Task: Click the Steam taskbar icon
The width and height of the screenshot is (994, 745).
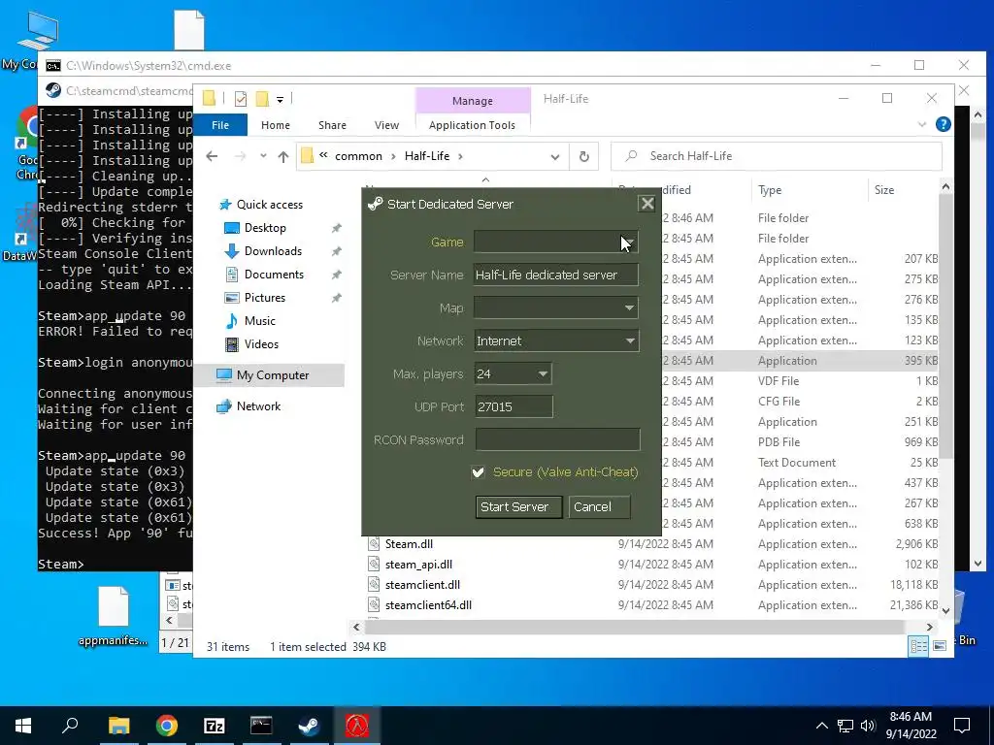Action: coord(309,726)
